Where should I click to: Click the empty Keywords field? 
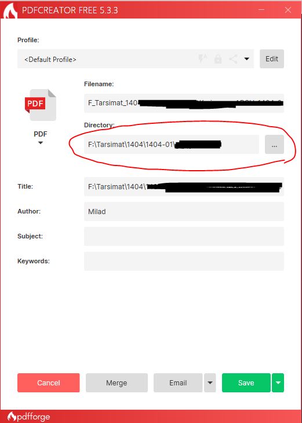coord(184,261)
